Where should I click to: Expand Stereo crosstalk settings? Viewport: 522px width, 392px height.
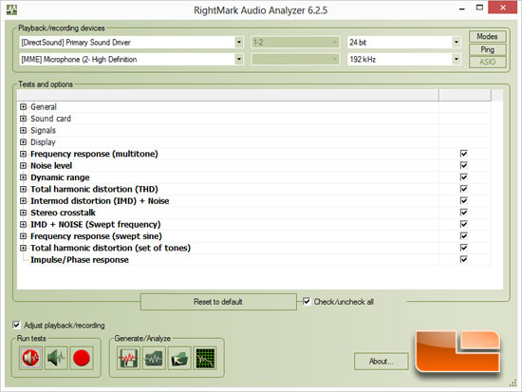coord(23,213)
